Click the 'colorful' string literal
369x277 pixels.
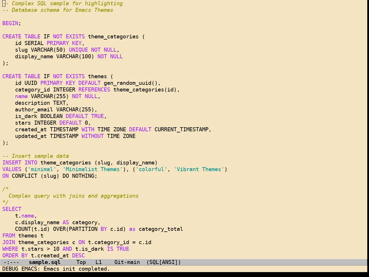tap(151, 169)
